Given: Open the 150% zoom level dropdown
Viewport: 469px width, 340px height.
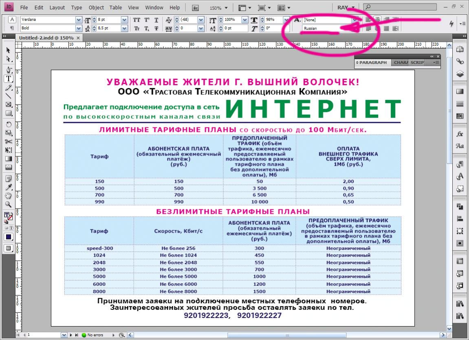Looking at the screenshot, I should click(x=226, y=8).
